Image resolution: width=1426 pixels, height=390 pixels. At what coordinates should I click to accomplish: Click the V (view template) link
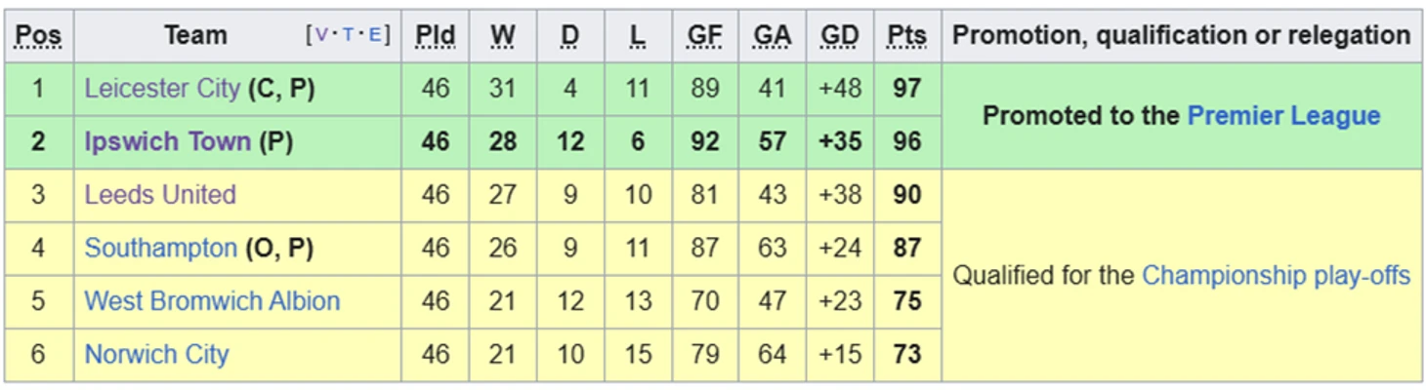click(322, 36)
